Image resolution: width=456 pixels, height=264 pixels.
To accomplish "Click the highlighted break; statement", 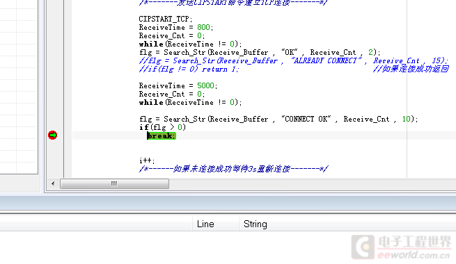I will 162,135.
